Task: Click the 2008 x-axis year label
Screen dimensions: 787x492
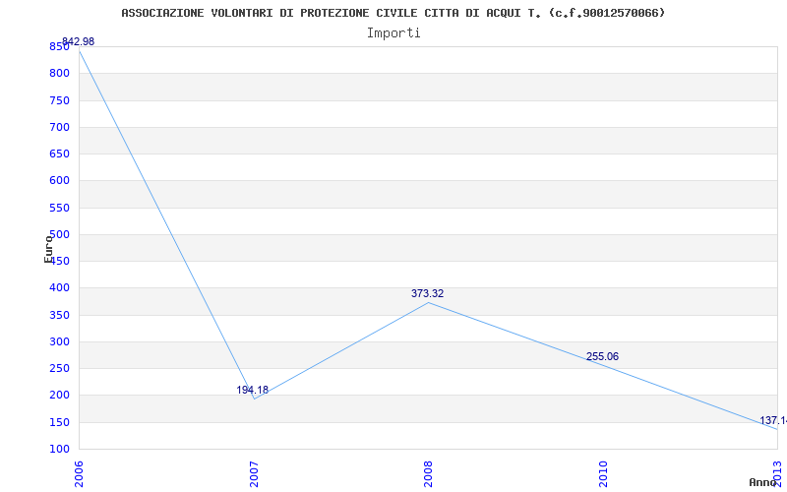Action: point(428,474)
